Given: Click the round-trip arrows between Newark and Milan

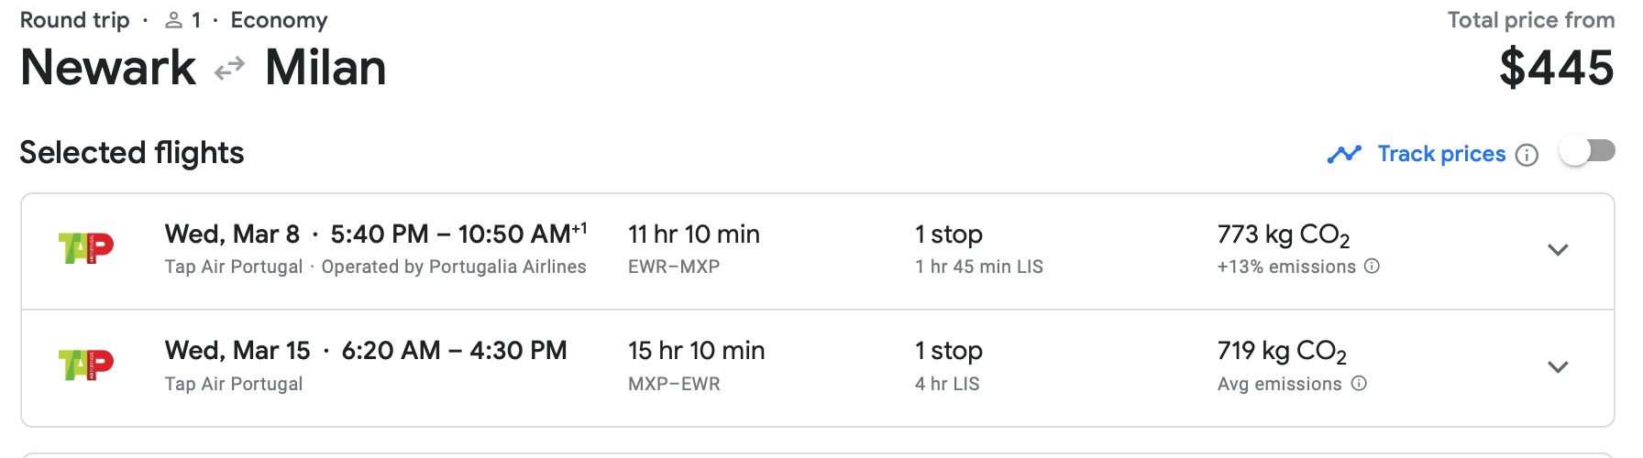Looking at the screenshot, I should 229,68.
